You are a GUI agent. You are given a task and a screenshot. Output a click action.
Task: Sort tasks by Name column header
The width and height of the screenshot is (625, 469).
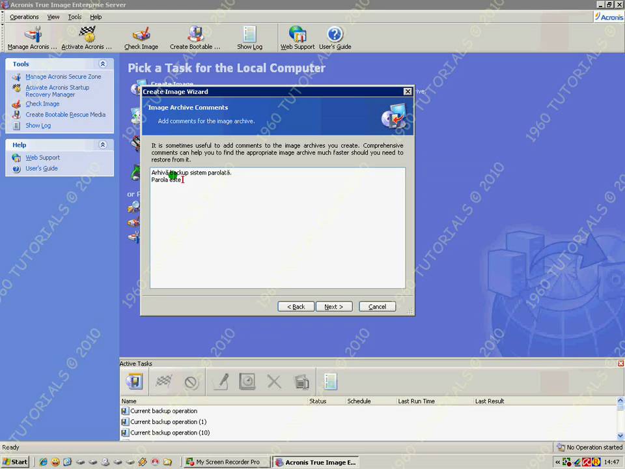(214, 401)
